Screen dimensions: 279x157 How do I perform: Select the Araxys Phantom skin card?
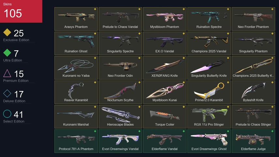[x=76, y=19]
